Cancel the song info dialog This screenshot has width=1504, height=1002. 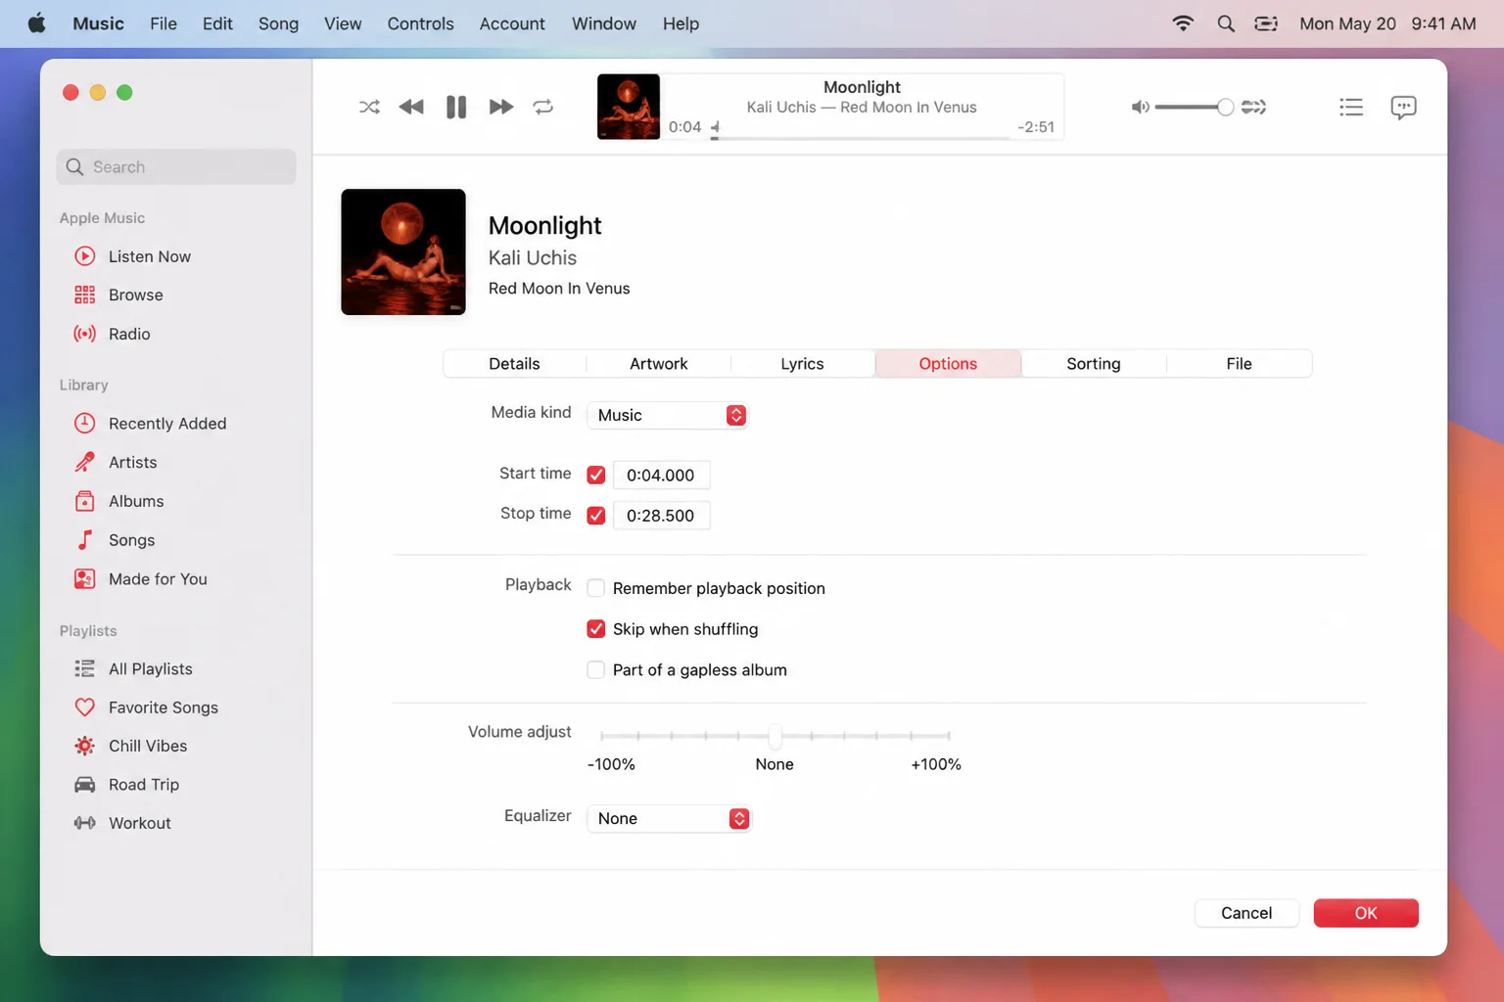point(1246,913)
